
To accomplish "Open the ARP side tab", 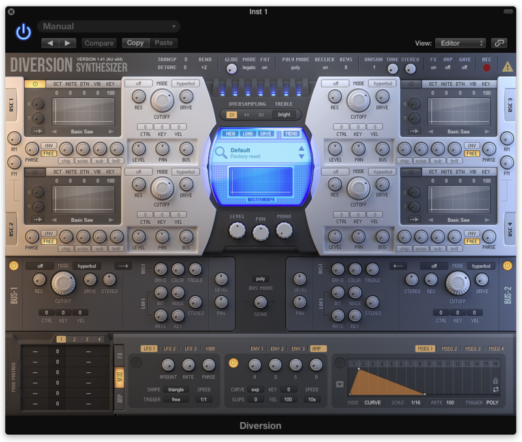I will (119, 398).
